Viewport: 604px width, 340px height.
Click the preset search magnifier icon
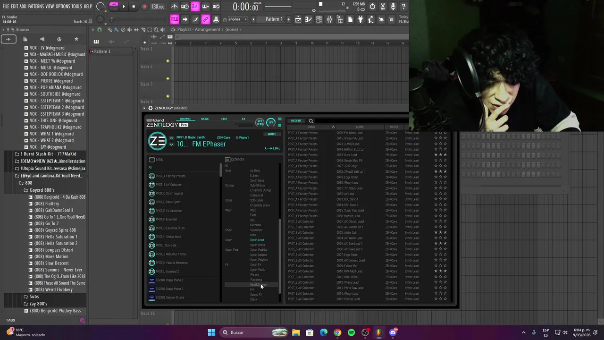[x=311, y=121]
